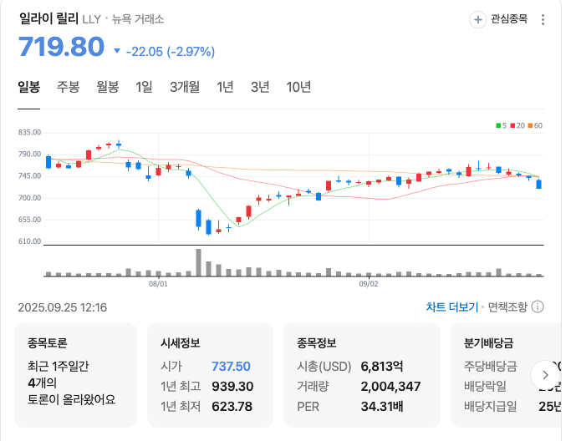This screenshot has width=566, height=441.
Task: Click the timestamp 2025.09.25 12:16
Action: tap(63, 307)
